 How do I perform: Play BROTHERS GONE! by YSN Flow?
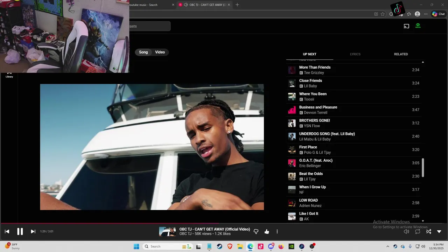click(x=353, y=123)
